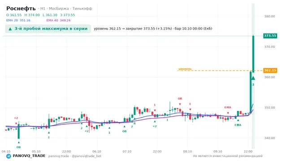Click the 'PANOVQ_TRADE' brand name
The height and width of the screenshot is (161, 287).
(x=29, y=156)
